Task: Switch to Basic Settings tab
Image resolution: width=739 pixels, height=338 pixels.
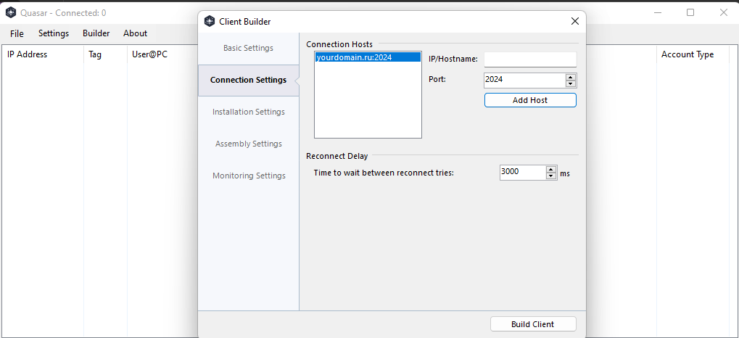Action: click(x=248, y=48)
